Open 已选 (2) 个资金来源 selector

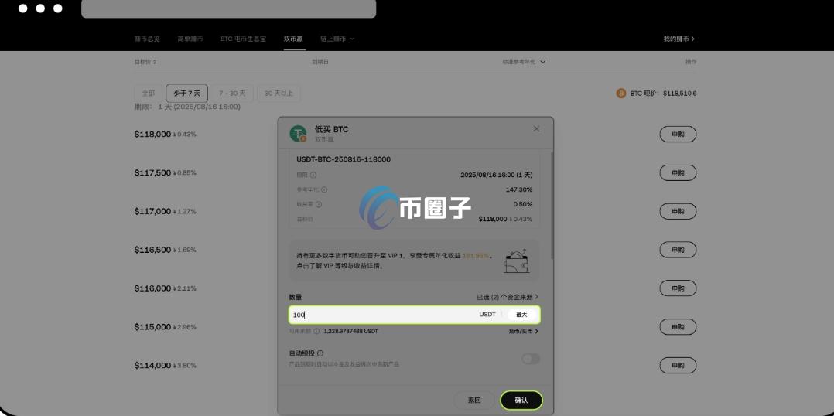[x=508, y=297]
